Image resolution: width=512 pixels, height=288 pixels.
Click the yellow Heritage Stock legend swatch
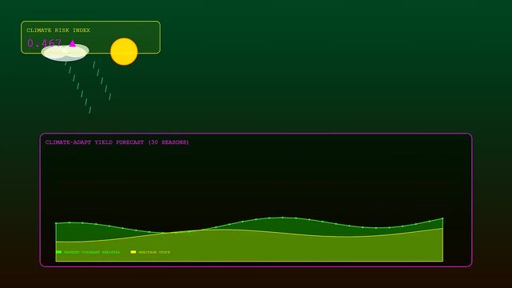pos(133,252)
